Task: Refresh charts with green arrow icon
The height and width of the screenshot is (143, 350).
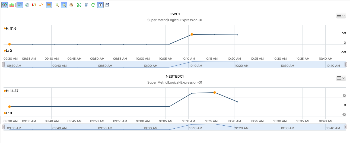Action: 93,5
